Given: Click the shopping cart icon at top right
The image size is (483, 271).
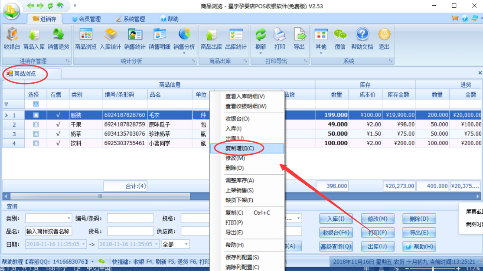Looking at the screenshot, I should [455, 18].
